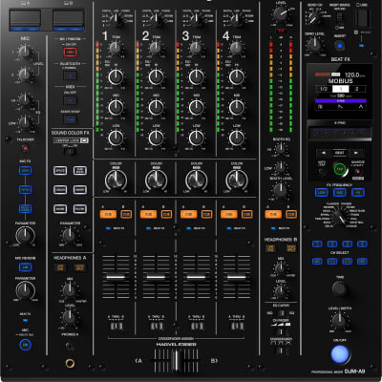Image resolution: width=382 pixels, height=382 pixels.
Task: Toggle Headphones B Mono Split button
Action: coord(291,248)
